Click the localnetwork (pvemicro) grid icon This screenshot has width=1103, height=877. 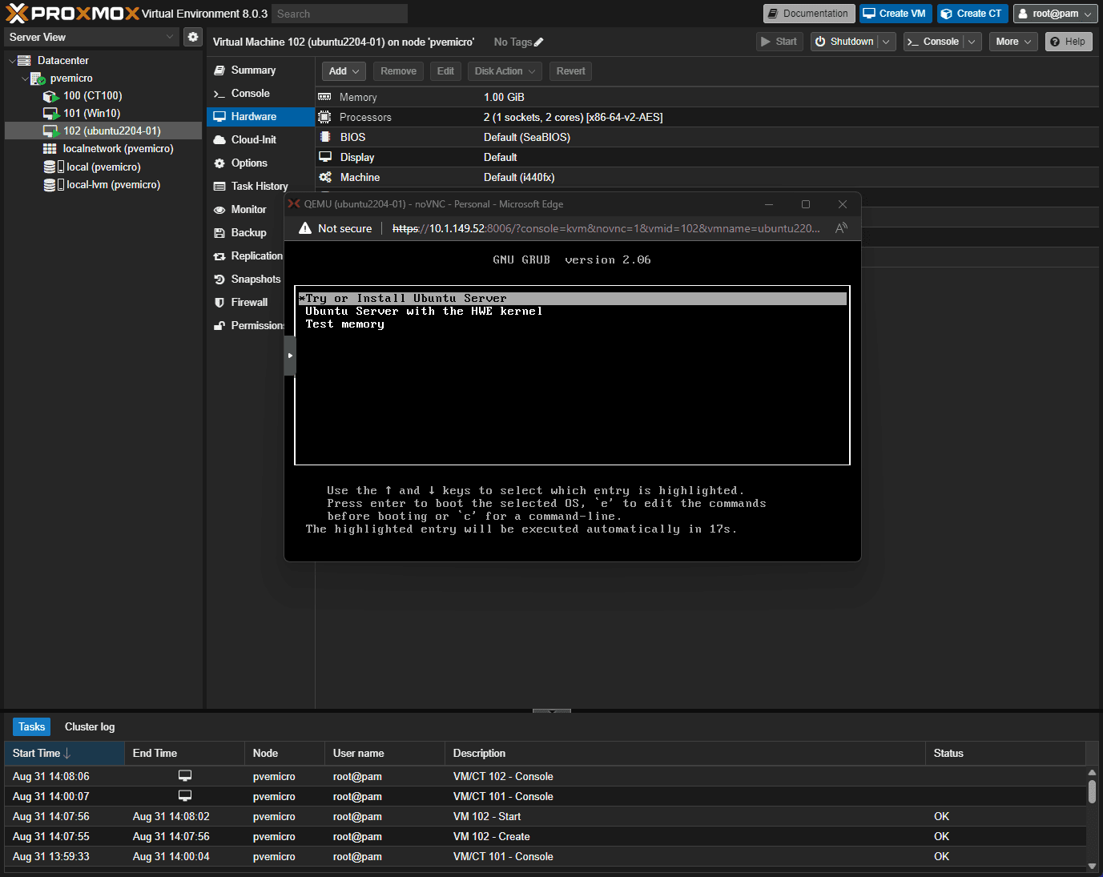pos(50,149)
